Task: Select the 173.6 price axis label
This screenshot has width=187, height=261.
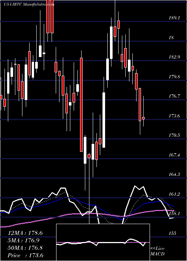Action: (174, 116)
